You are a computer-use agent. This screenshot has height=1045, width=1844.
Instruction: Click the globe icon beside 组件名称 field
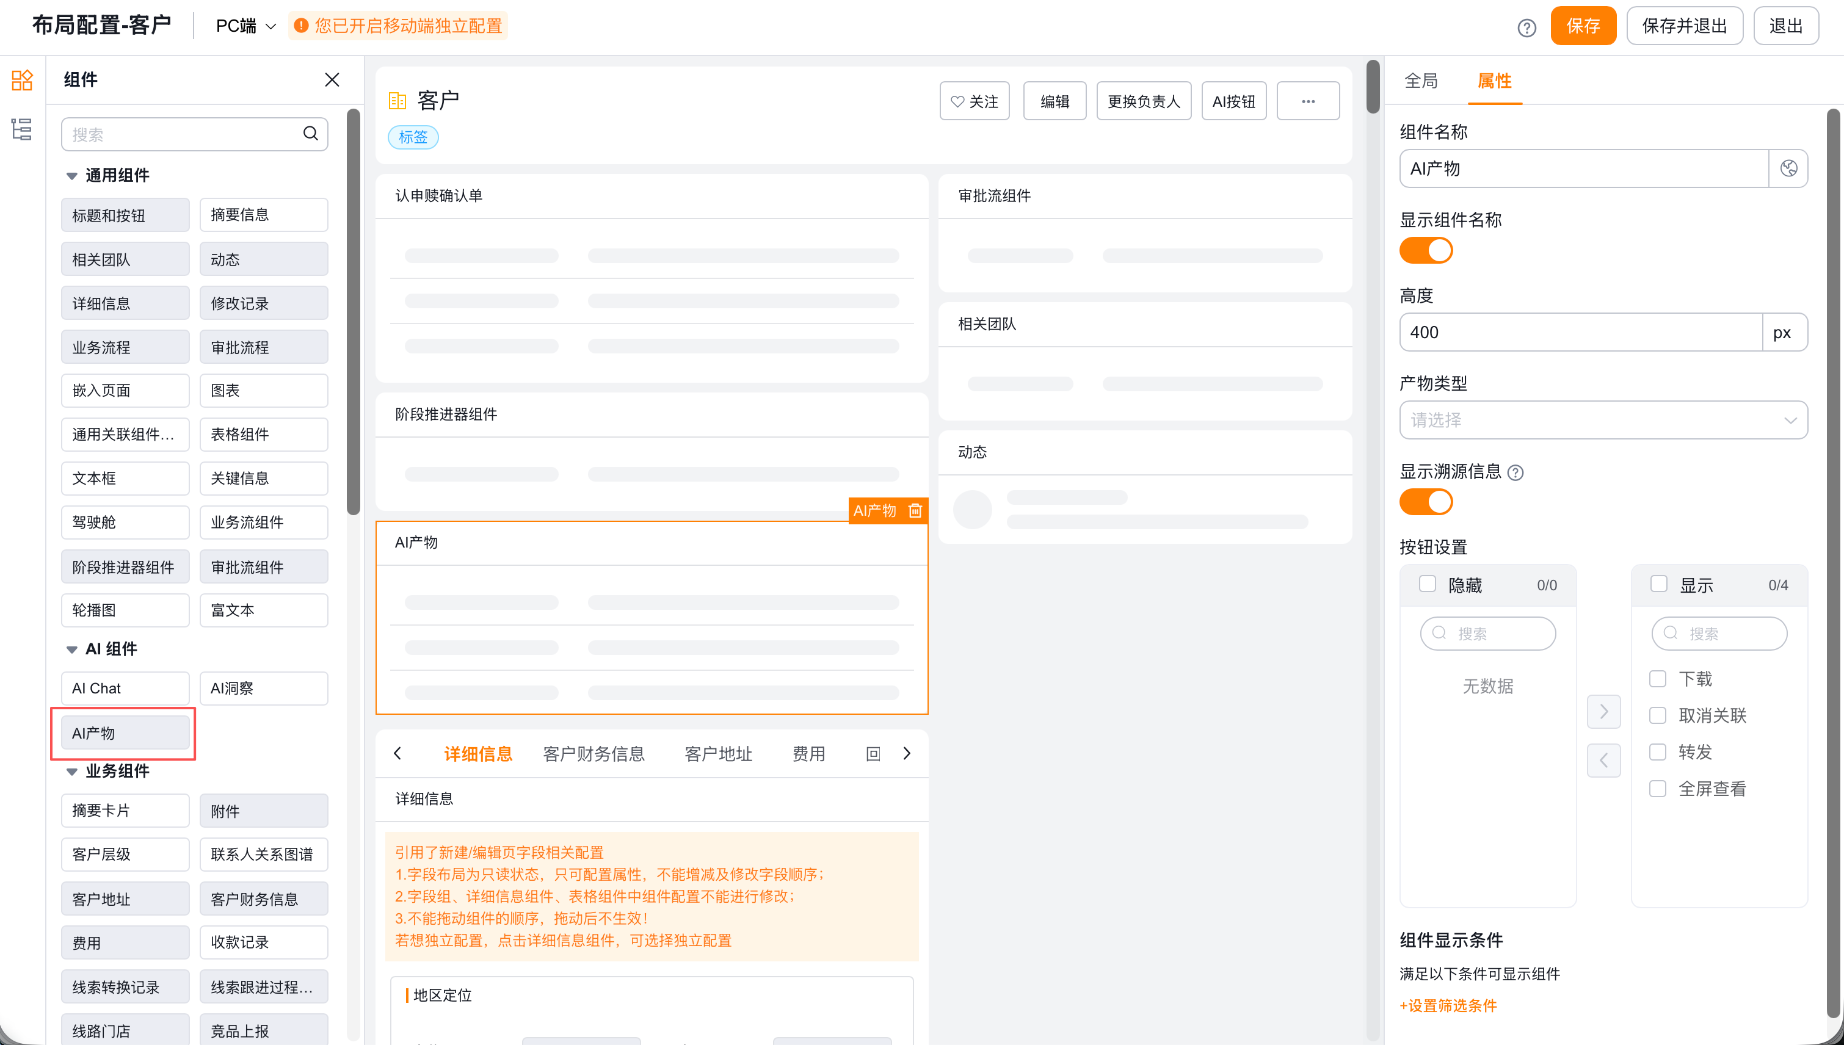coord(1788,168)
